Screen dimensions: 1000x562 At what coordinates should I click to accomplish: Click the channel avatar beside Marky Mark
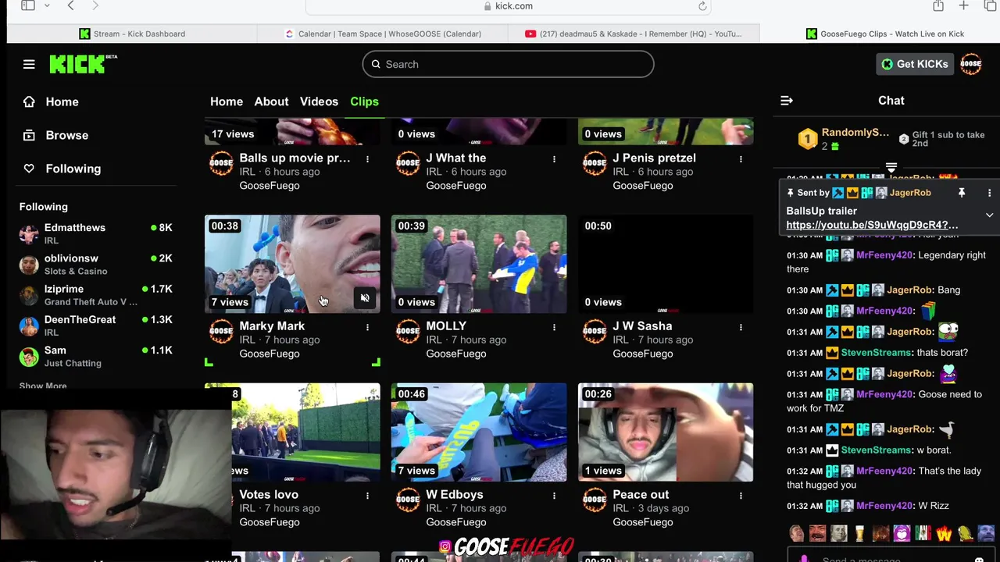(x=221, y=332)
